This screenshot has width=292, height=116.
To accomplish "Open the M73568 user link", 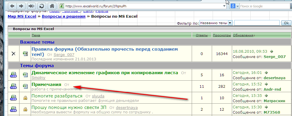I will pos(272,112).
